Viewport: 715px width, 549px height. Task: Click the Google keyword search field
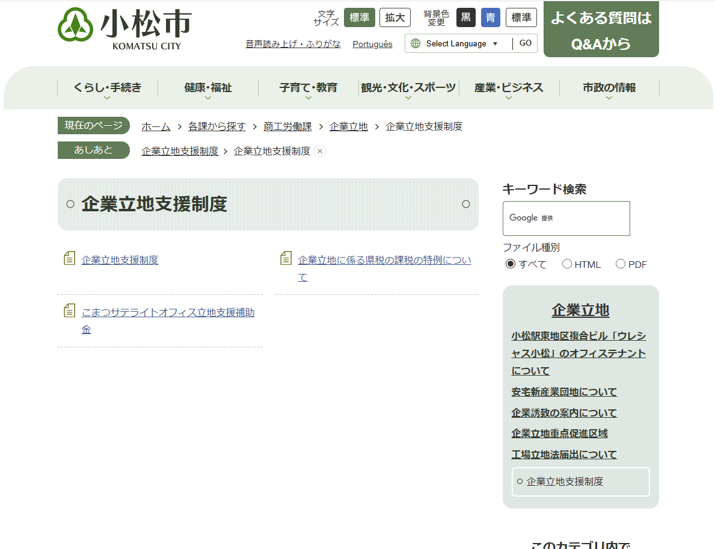click(566, 218)
